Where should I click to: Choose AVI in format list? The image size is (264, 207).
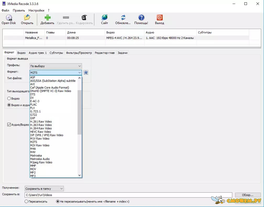(x=54, y=84)
